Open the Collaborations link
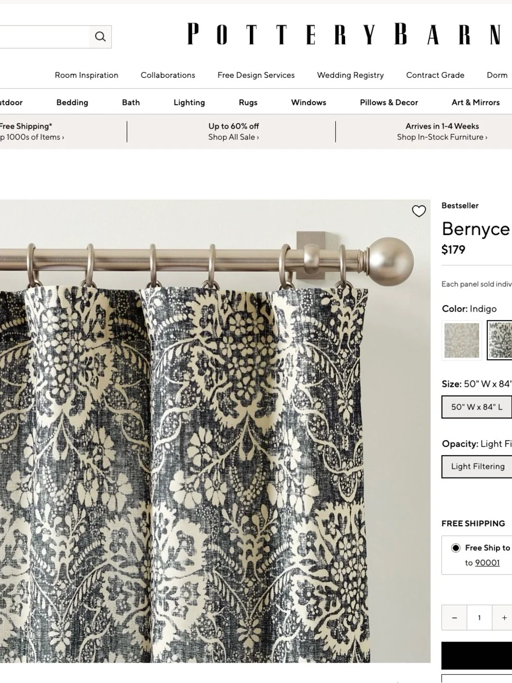The image size is (512, 683). [168, 75]
